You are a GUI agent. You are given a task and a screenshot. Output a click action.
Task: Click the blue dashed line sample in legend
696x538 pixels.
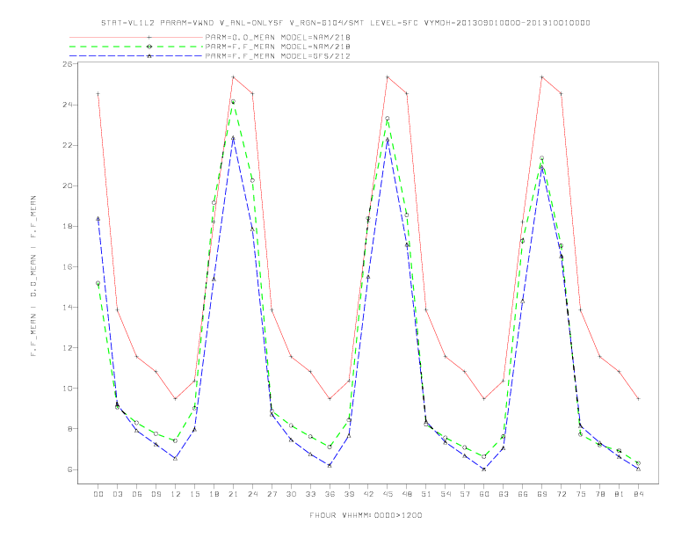[x=136, y=56]
